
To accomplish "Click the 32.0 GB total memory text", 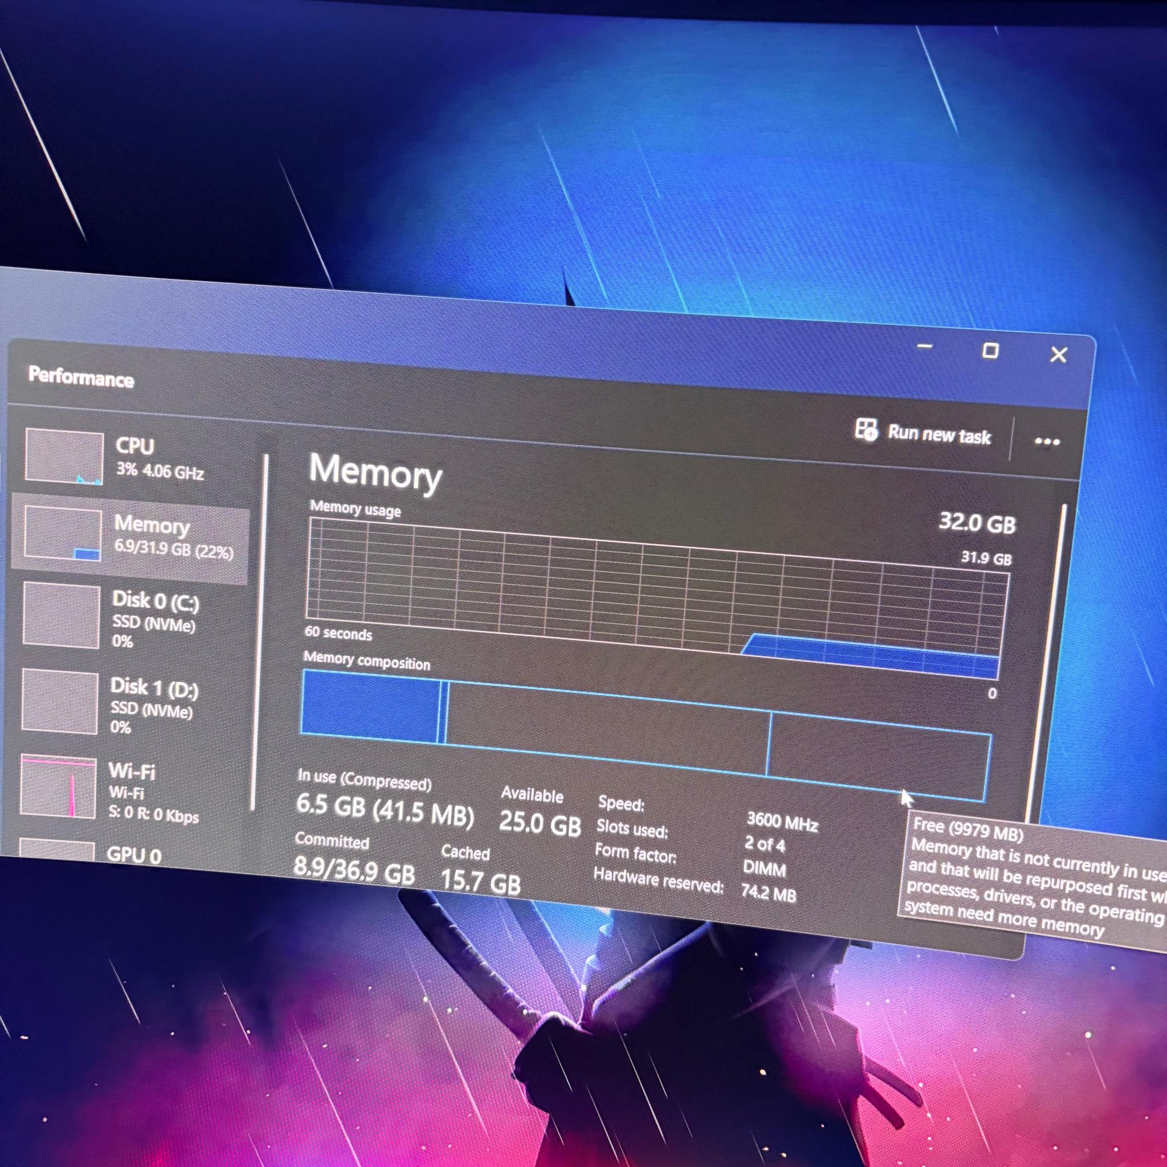I will pos(977,523).
